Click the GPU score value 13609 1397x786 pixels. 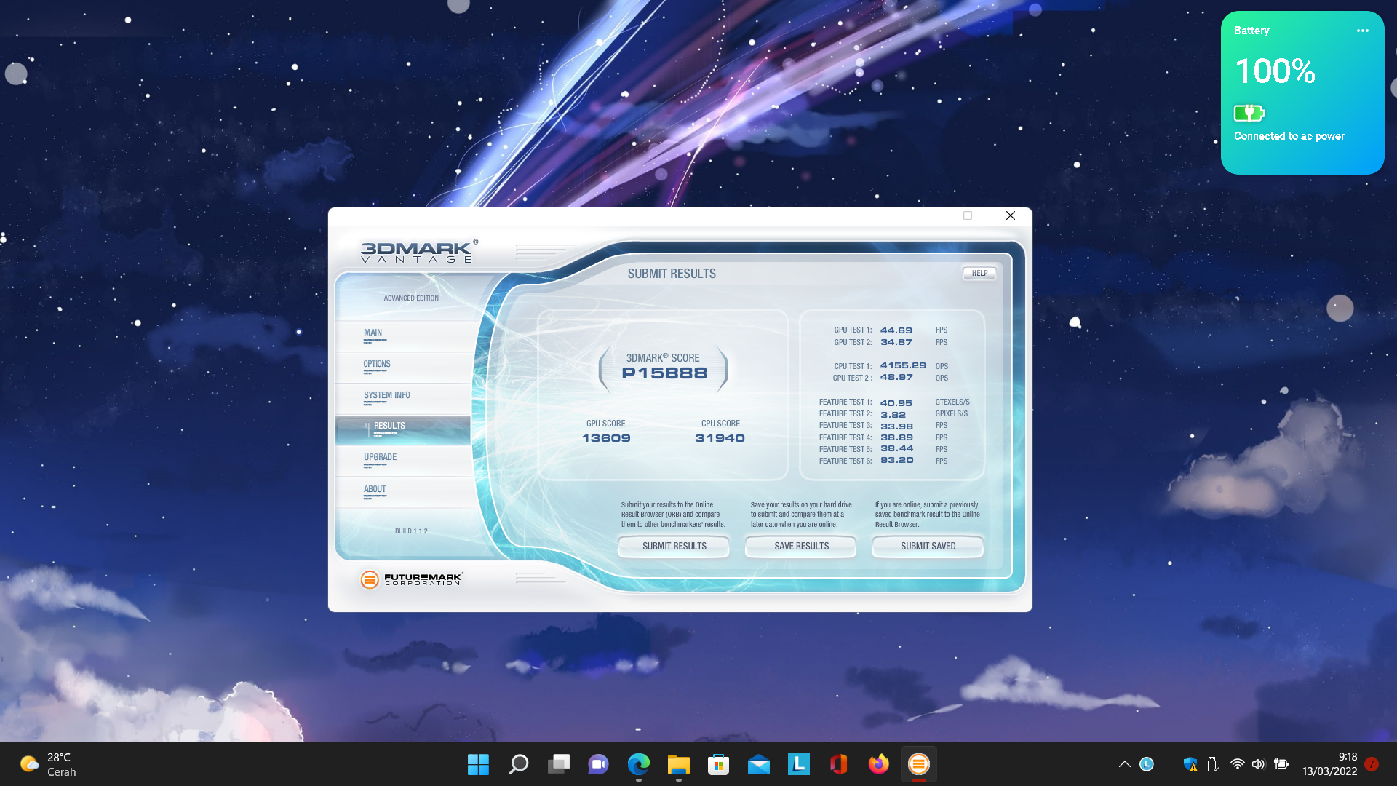[x=606, y=438]
